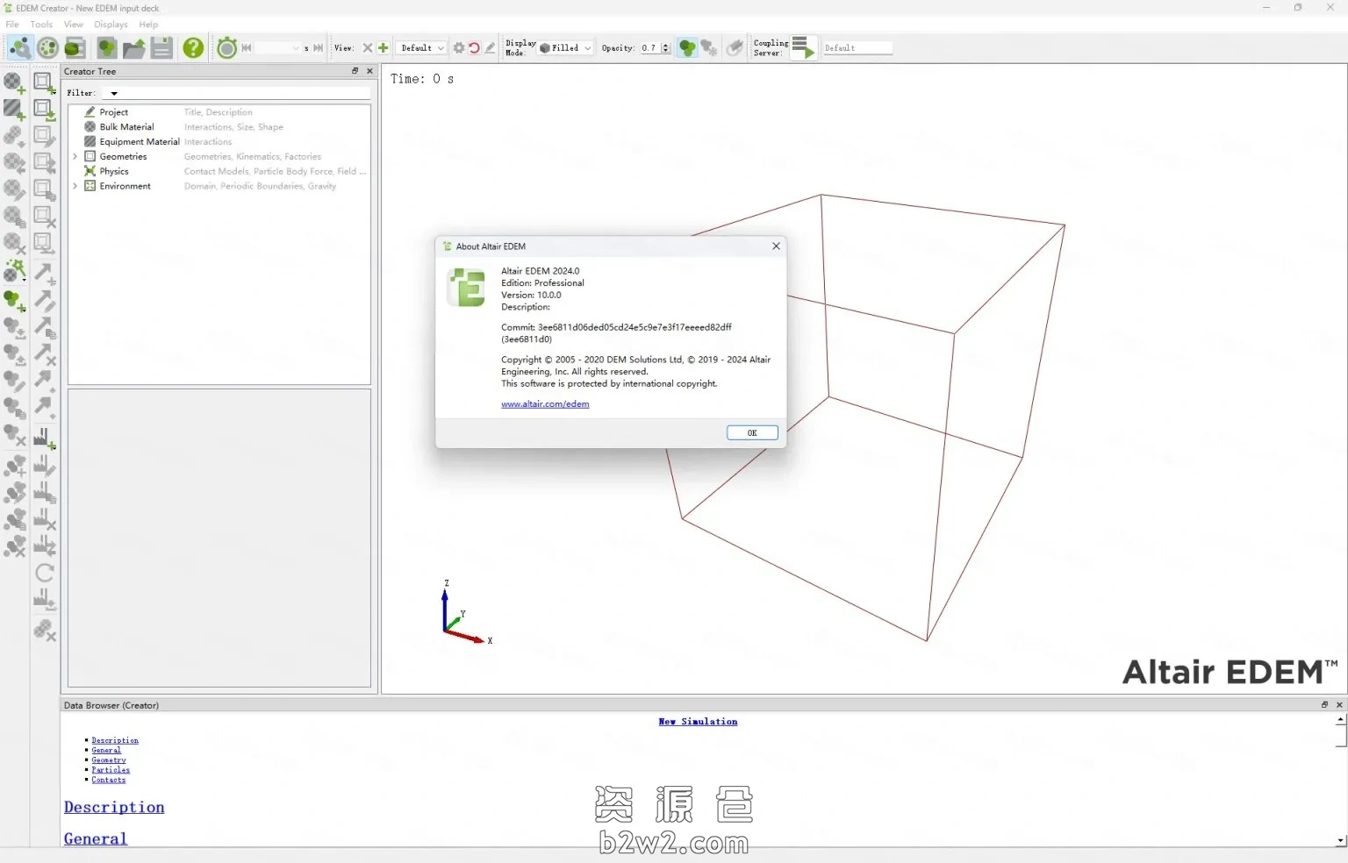This screenshot has width=1348, height=863.
Task: Expand the Geometries tree node
Action: point(75,157)
